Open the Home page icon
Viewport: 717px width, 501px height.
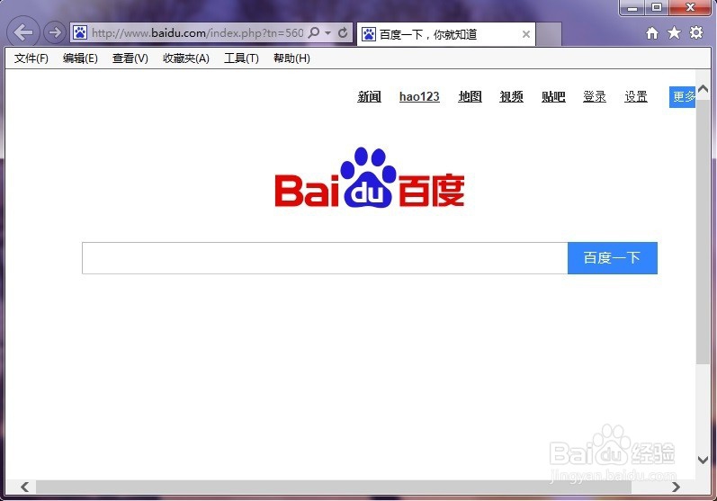point(652,33)
